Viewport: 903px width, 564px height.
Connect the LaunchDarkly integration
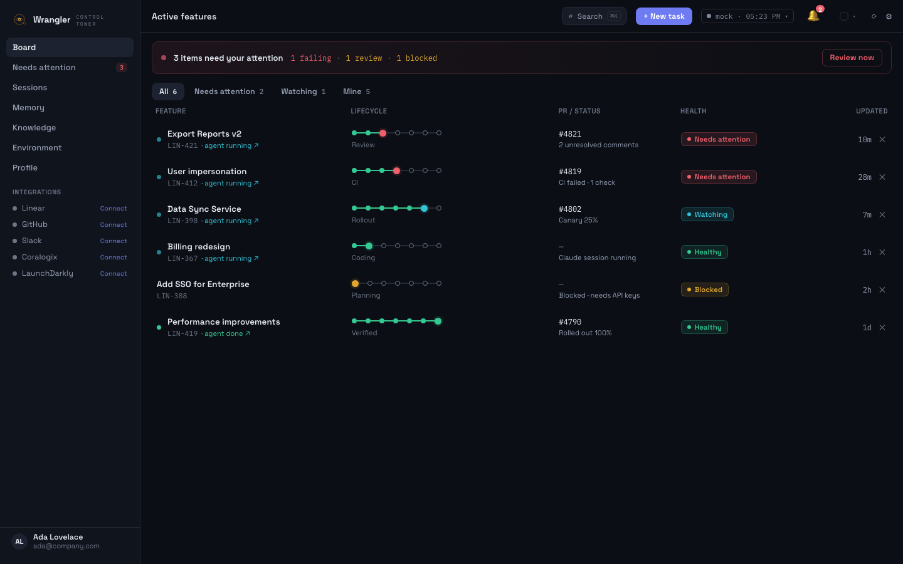click(x=114, y=273)
